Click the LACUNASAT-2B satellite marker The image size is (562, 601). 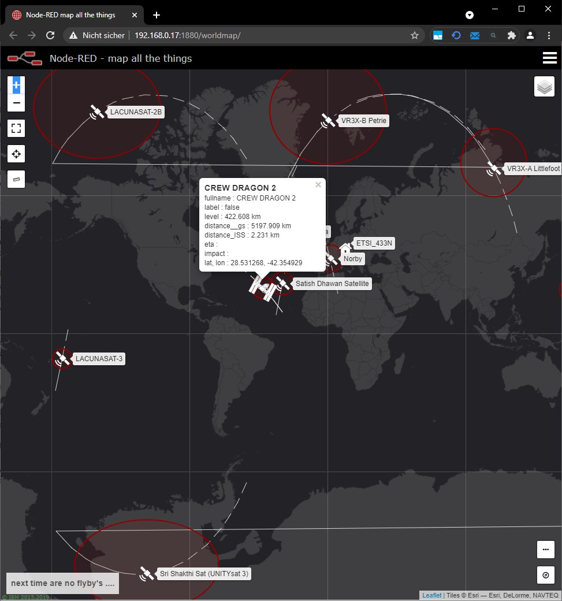coord(96,112)
